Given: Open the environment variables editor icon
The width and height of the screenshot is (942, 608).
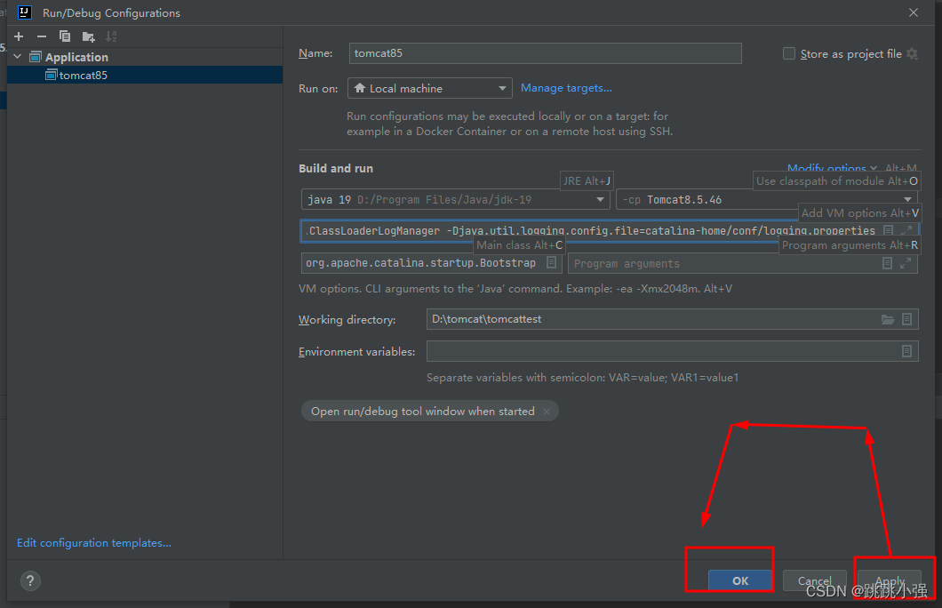Looking at the screenshot, I should pos(907,351).
